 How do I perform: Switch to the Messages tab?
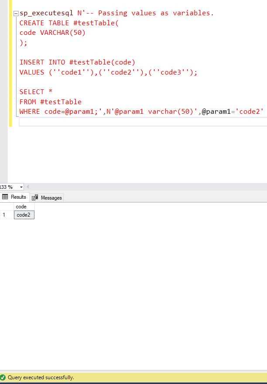[x=47, y=197]
